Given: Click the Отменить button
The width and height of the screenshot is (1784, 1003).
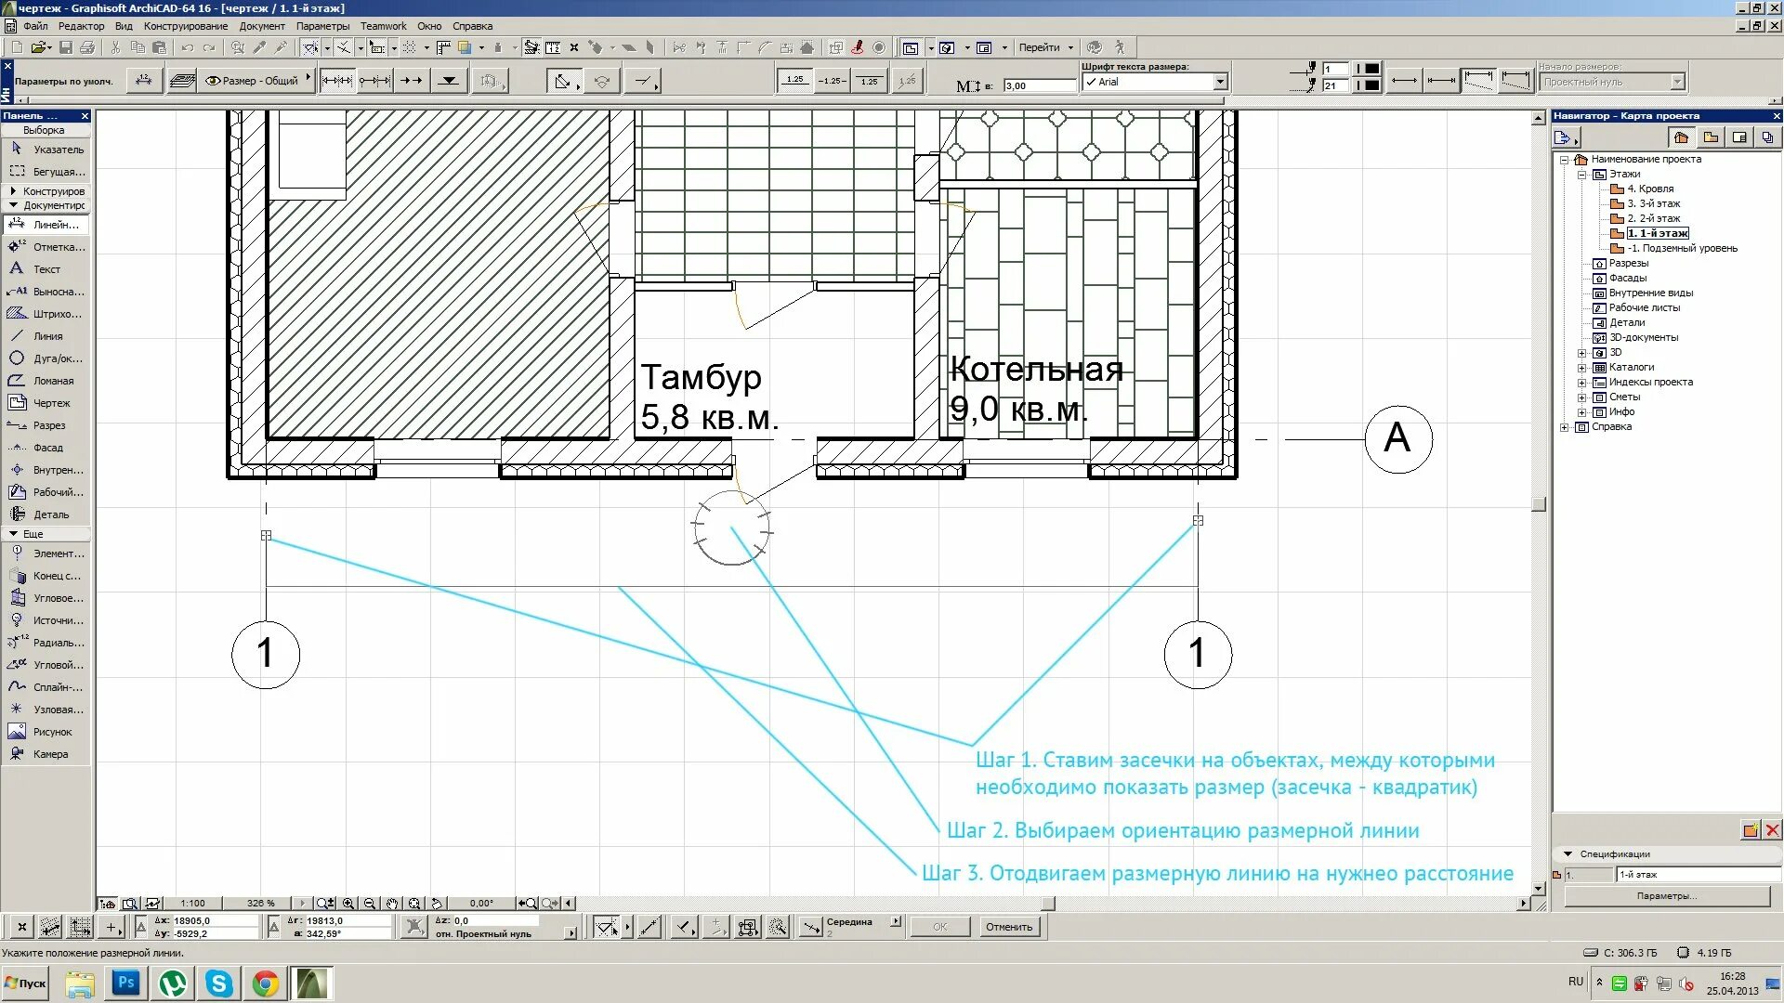Looking at the screenshot, I should [x=1008, y=927].
